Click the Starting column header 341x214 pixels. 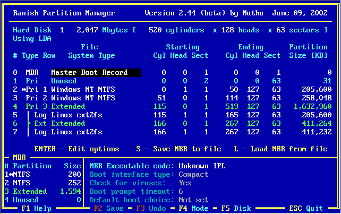(x=183, y=47)
